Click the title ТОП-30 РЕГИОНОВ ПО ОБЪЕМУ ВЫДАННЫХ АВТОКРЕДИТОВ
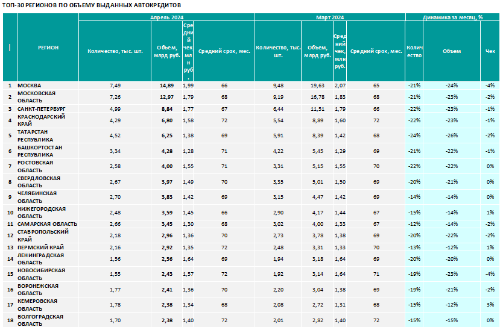Image resolution: width=500 pixels, height=327 pixels. 92,5
